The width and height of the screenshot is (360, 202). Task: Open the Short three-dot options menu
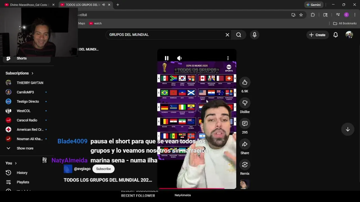(228, 58)
